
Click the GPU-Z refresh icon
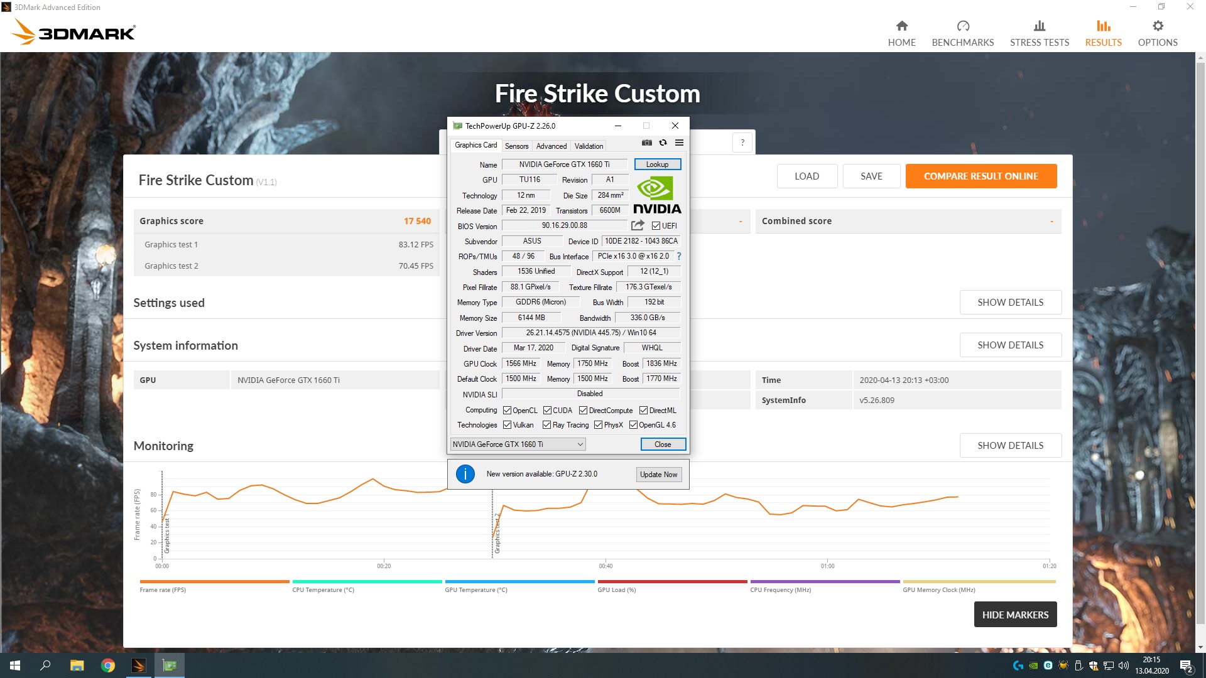coord(663,143)
